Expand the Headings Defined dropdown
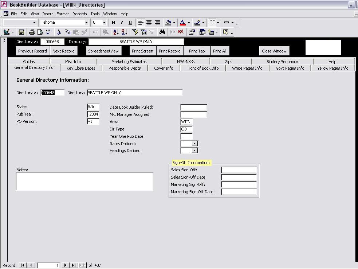The width and height of the screenshot is (358, 269). pyautogui.click(x=195, y=151)
